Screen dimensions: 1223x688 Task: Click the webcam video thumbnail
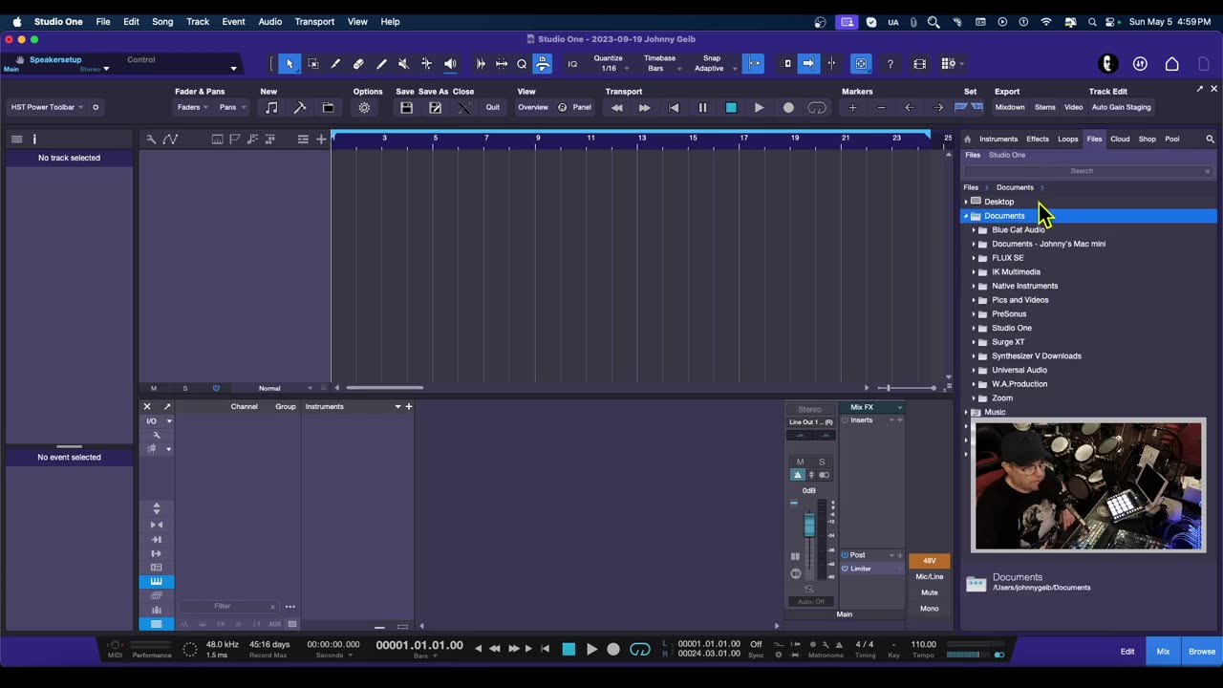[x=1088, y=485]
